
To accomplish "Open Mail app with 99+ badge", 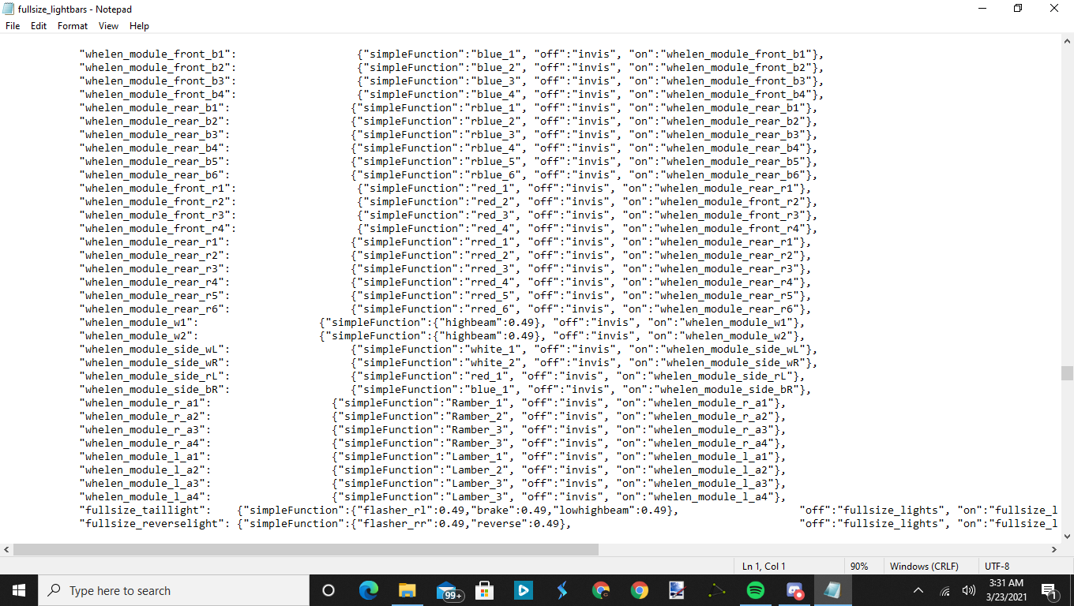I will coord(449,590).
